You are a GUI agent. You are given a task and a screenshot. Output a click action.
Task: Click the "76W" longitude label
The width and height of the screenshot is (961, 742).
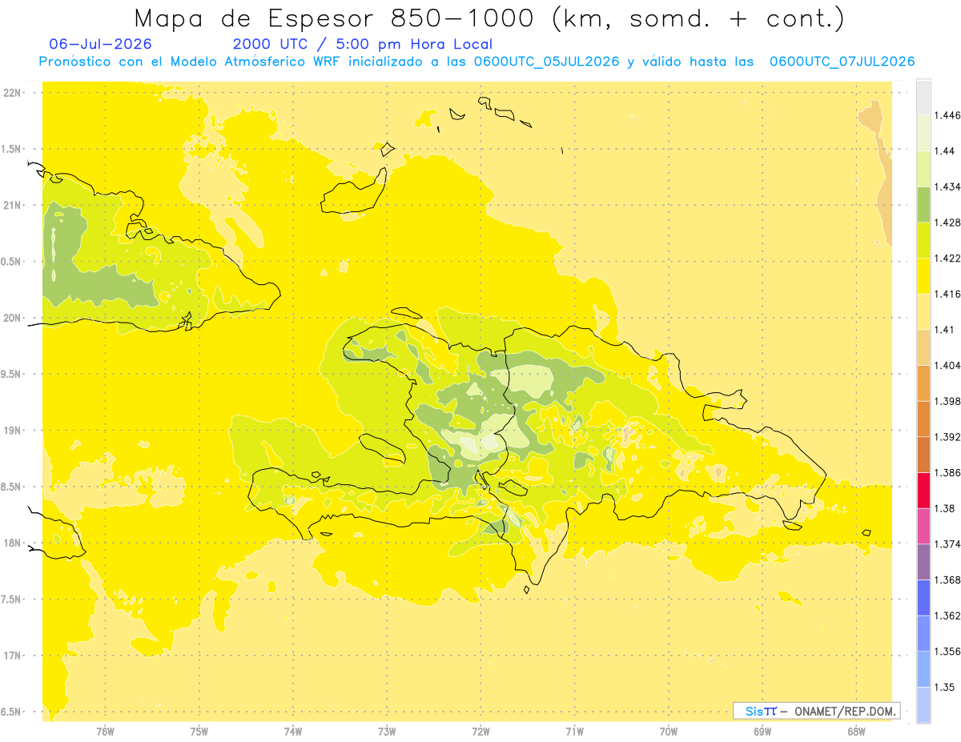tap(105, 732)
